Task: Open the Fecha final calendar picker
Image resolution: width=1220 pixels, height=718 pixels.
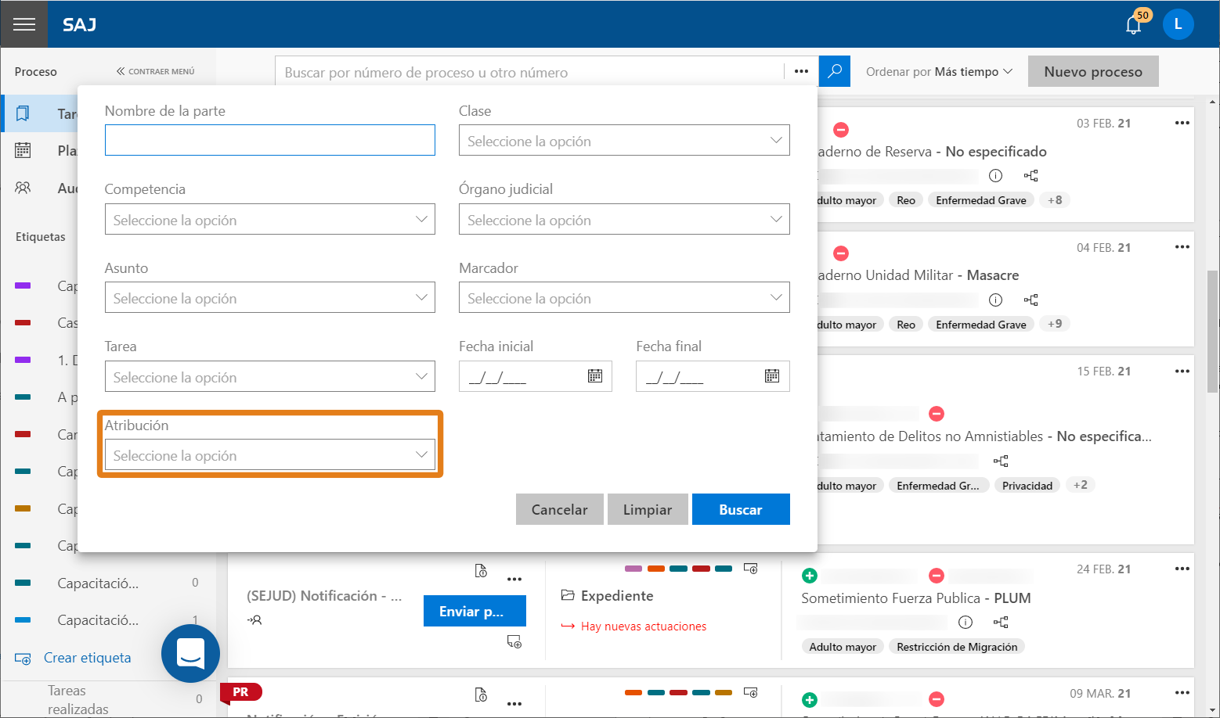Action: click(x=772, y=376)
